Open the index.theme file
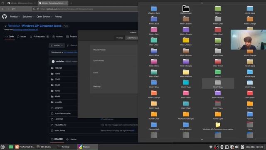 click(x=60, y=130)
